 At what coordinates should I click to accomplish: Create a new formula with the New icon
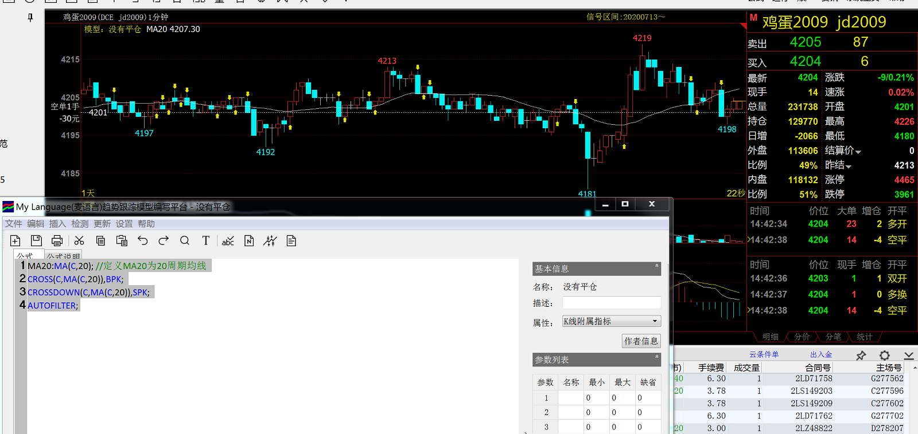point(15,241)
